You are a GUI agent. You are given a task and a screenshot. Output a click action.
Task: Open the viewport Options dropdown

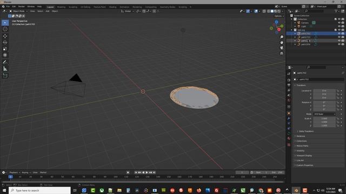click(279, 16)
